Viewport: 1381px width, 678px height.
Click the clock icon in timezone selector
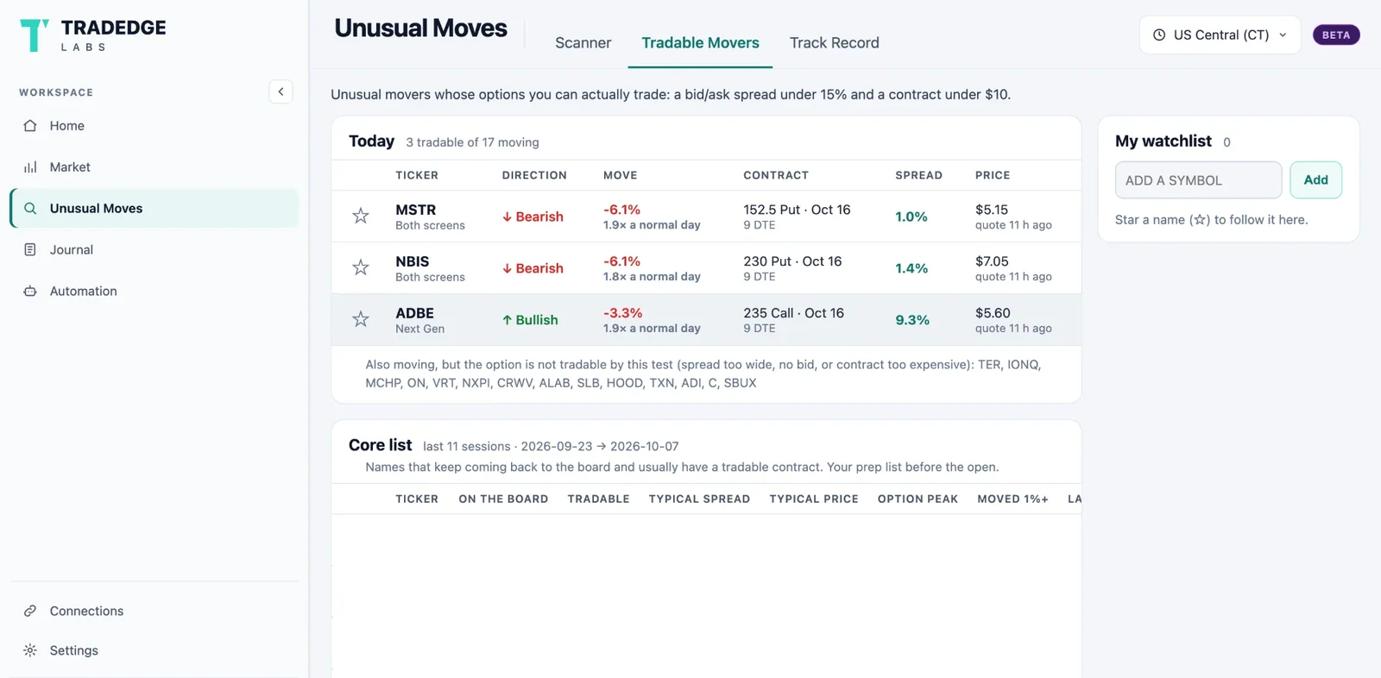tap(1159, 35)
